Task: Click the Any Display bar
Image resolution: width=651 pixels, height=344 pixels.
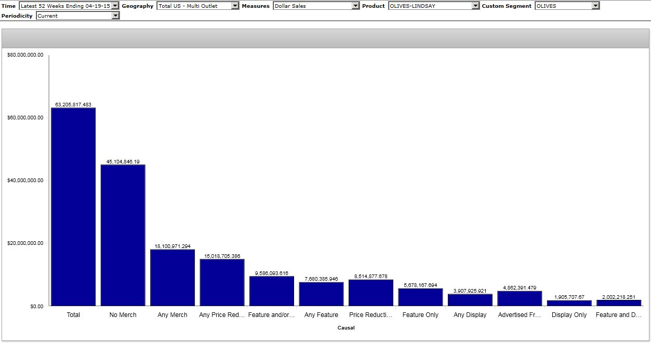Action: (470, 300)
